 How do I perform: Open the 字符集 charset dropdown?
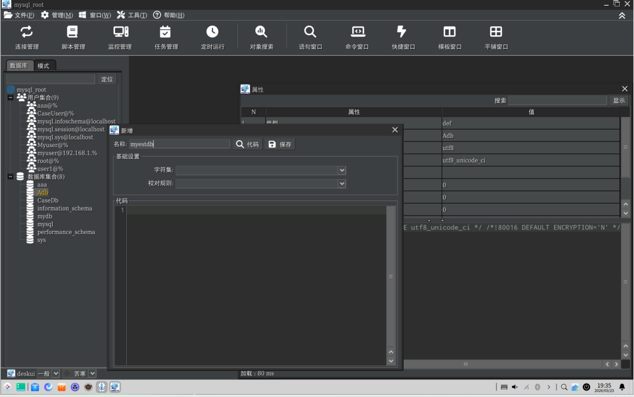[x=342, y=171]
